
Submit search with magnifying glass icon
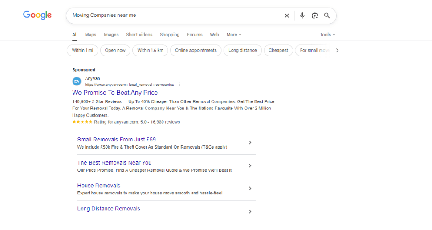click(327, 16)
